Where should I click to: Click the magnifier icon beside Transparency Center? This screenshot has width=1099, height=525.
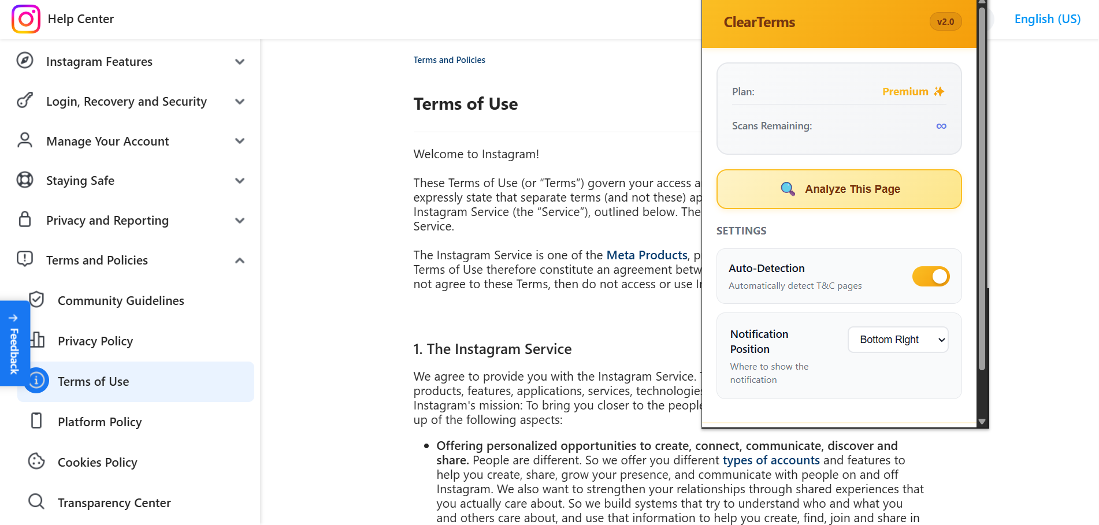[36, 501]
